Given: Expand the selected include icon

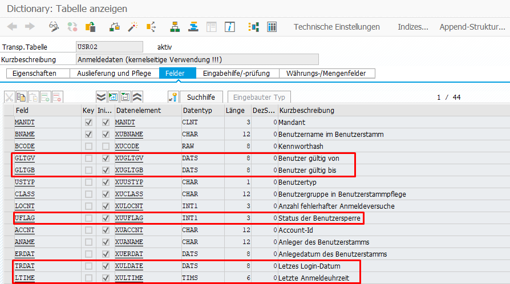Looking at the screenshot, I should tap(113, 97).
